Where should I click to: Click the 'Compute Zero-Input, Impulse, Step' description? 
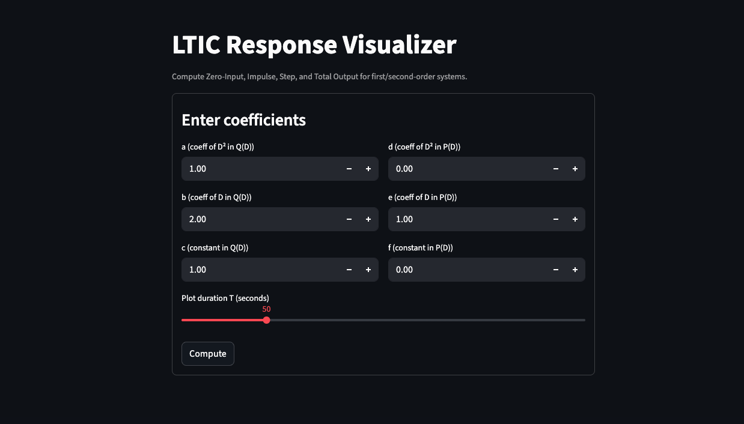click(319, 77)
